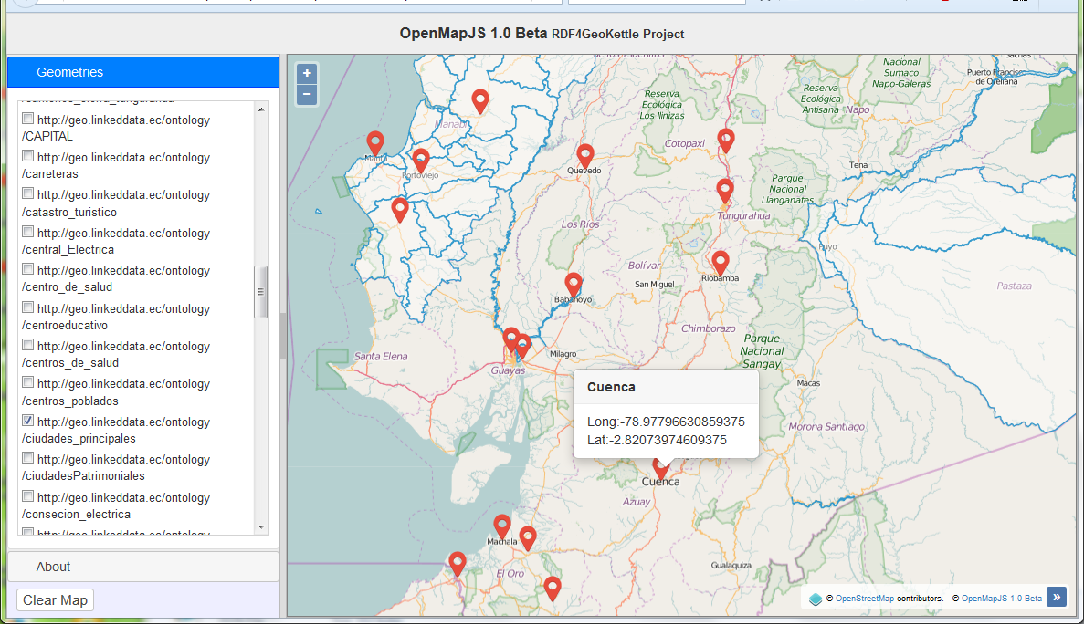Click the map marker over Portoviejo
1084x625 pixels.
421,161
